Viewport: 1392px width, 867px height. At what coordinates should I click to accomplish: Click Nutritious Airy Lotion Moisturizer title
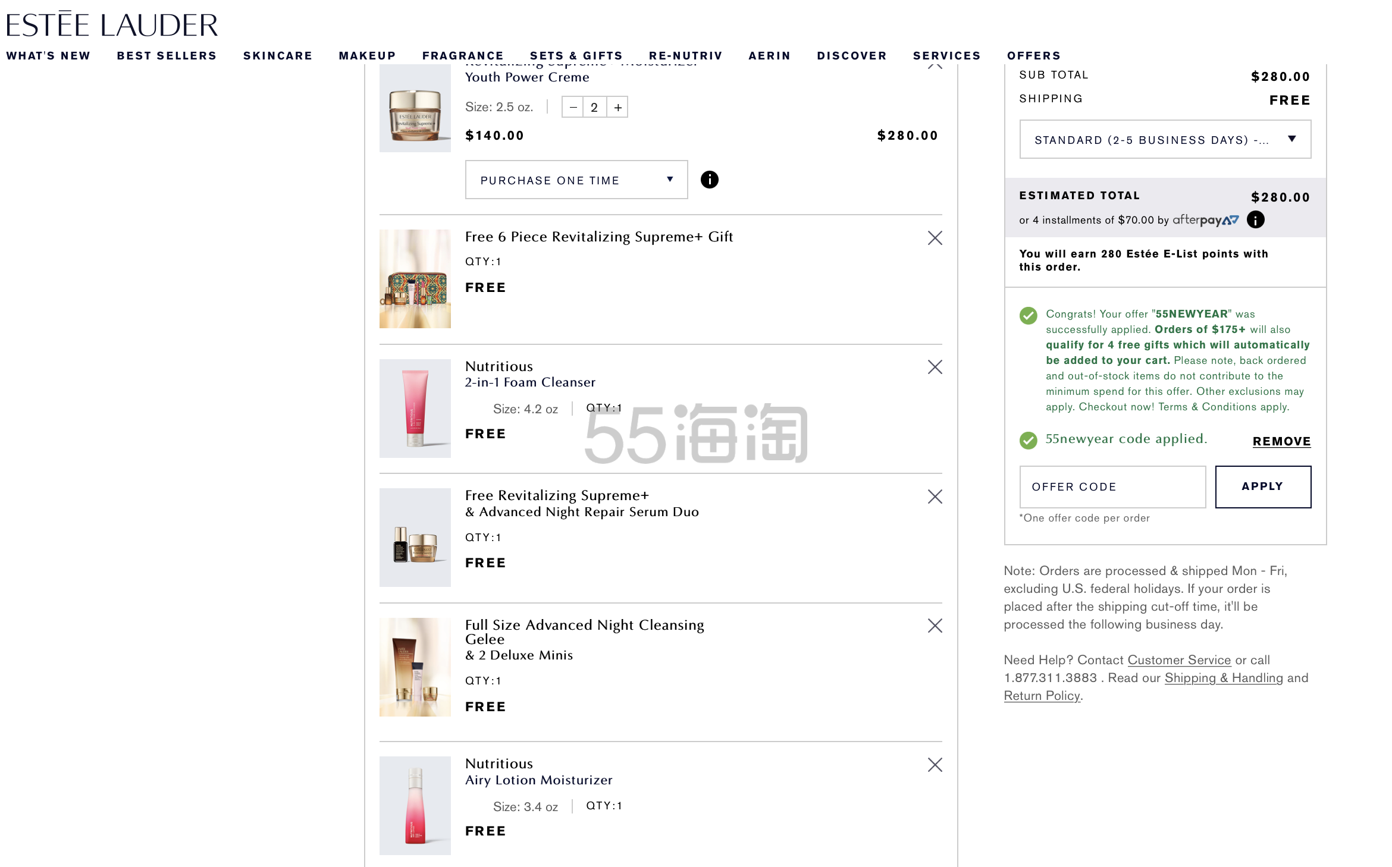(x=538, y=772)
